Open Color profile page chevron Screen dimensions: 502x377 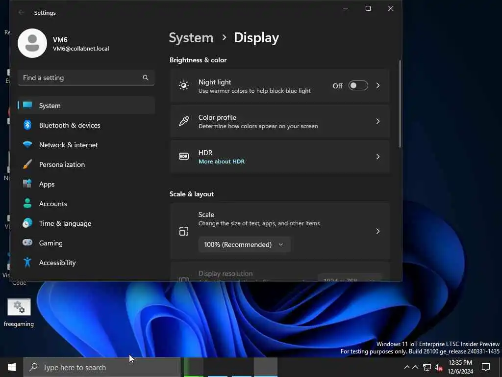click(378, 121)
